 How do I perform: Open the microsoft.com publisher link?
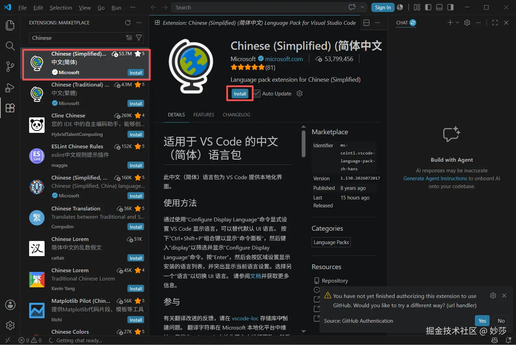pos(284,59)
